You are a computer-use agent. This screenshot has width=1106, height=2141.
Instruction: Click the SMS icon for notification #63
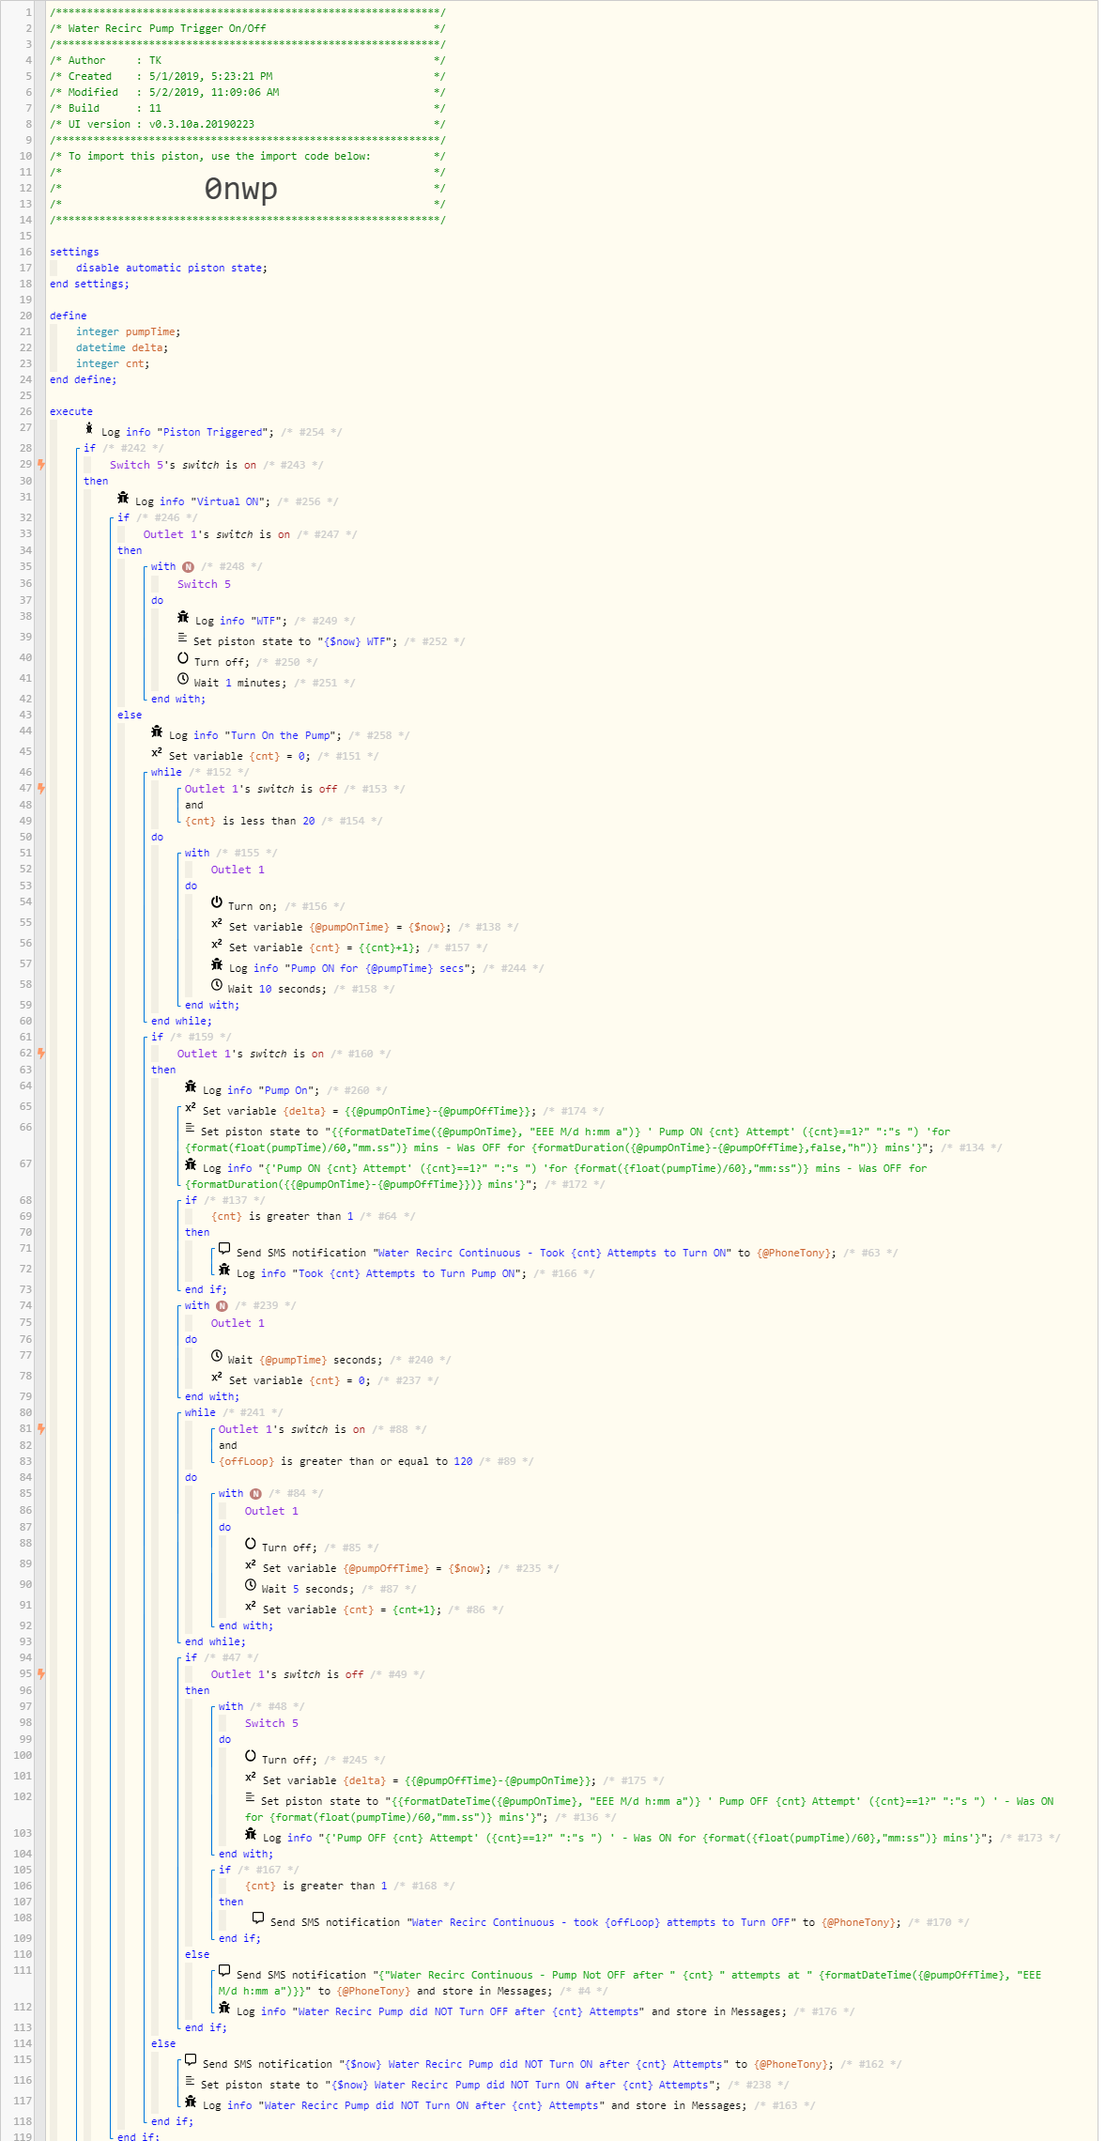coord(224,1249)
